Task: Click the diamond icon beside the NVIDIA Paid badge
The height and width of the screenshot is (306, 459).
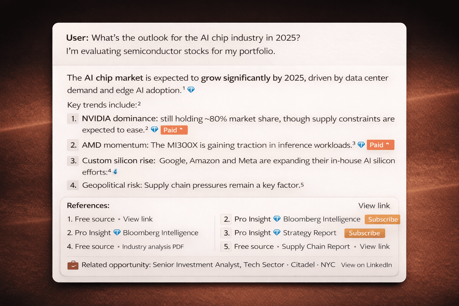Action: pyautogui.click(x=154, y=130)
